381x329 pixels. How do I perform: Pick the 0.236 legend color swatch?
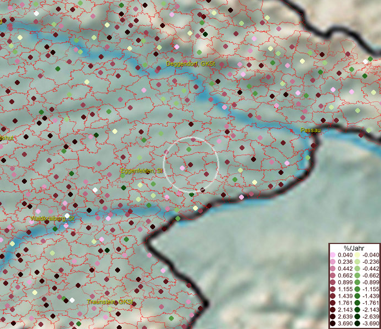point(333,262)
